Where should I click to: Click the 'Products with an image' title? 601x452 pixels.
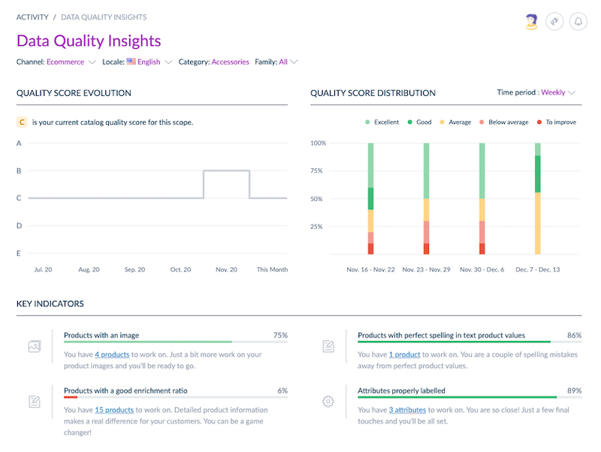pyautogui.click(x=101, y=335)
